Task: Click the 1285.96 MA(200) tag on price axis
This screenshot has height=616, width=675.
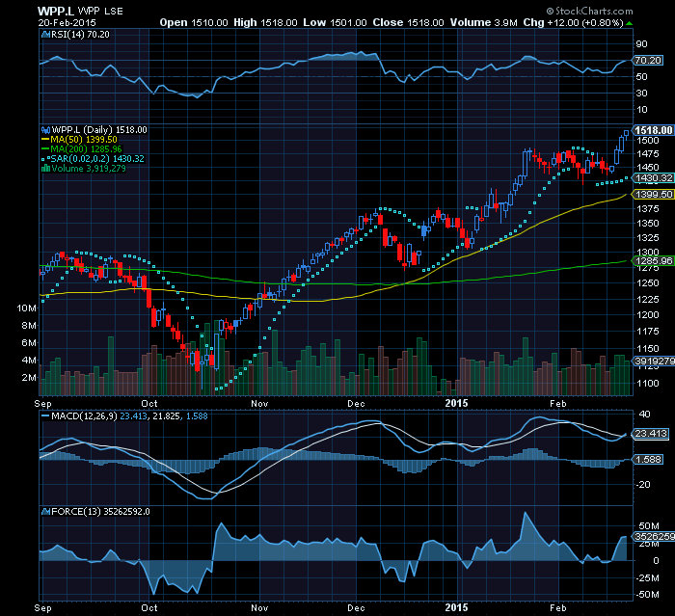Action: pos(654,260)
